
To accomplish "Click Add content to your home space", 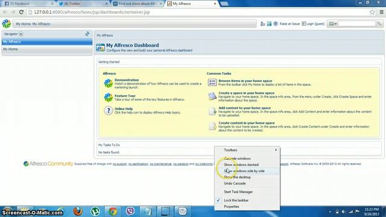I will click(244, 108).
